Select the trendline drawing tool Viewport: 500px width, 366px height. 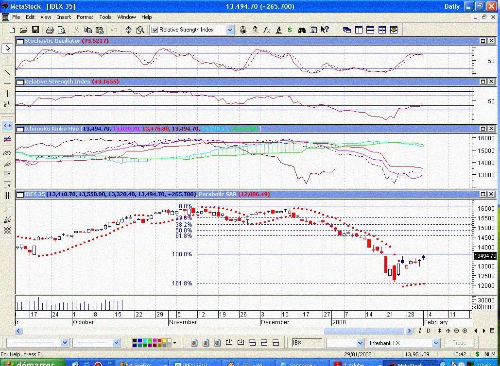(7, 72)
